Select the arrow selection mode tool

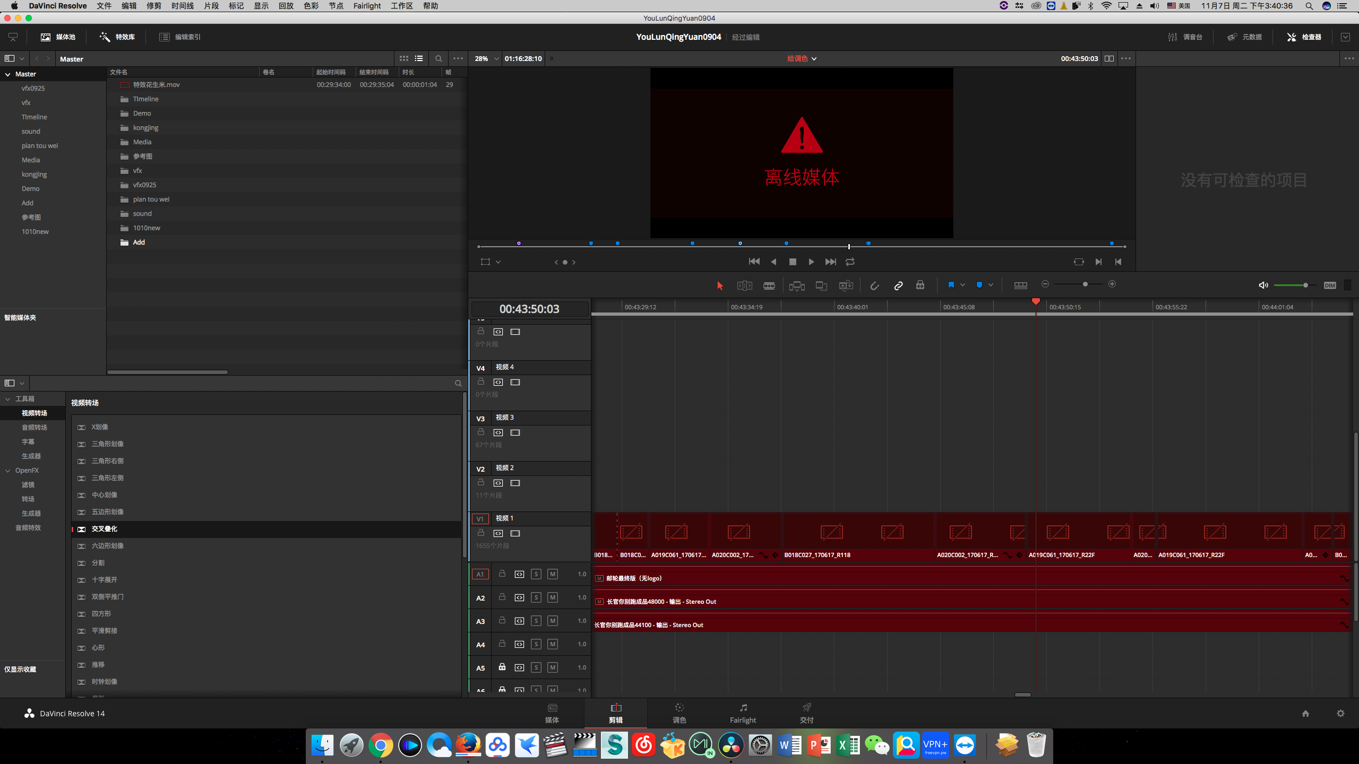point(720,285)
